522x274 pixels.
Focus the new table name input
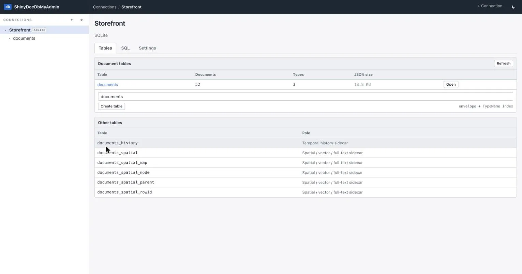(x=305, y=97)
